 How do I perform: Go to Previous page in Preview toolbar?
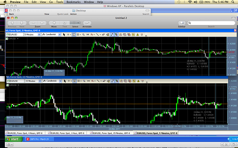pyautogui.click(x=12, y=23)
